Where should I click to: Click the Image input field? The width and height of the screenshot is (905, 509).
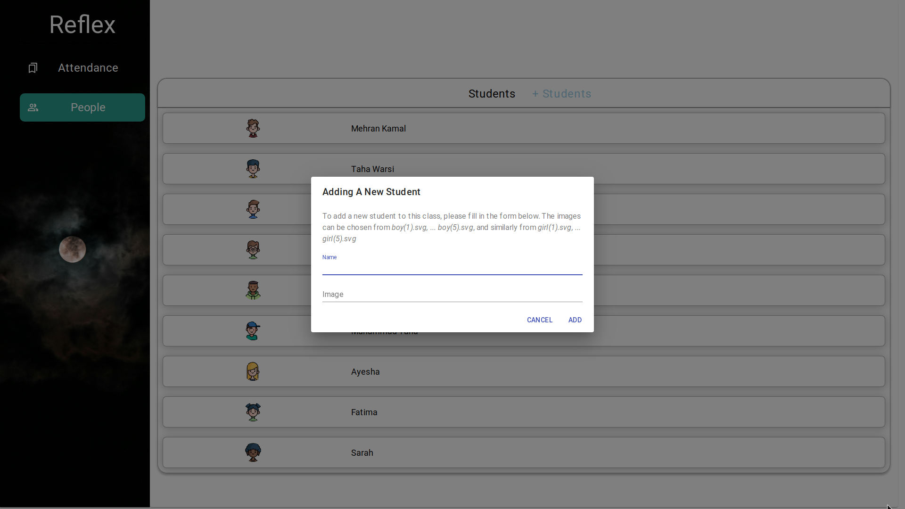tap(452, 295)
